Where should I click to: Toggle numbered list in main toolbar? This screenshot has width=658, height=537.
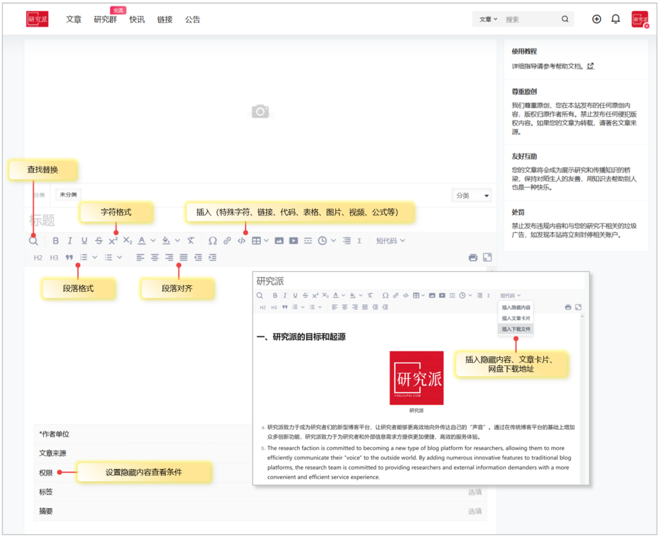click(84, 257)
